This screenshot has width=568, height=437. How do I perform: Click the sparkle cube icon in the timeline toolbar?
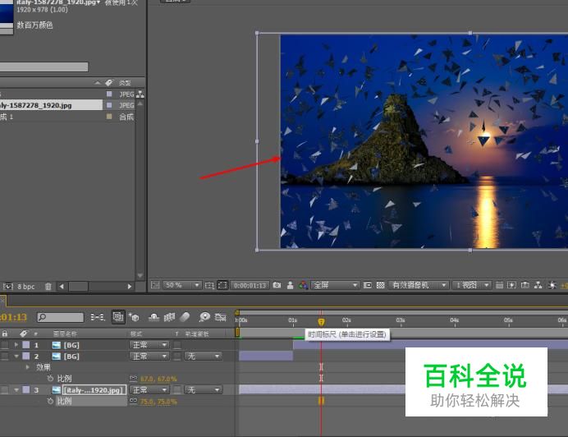134,317
